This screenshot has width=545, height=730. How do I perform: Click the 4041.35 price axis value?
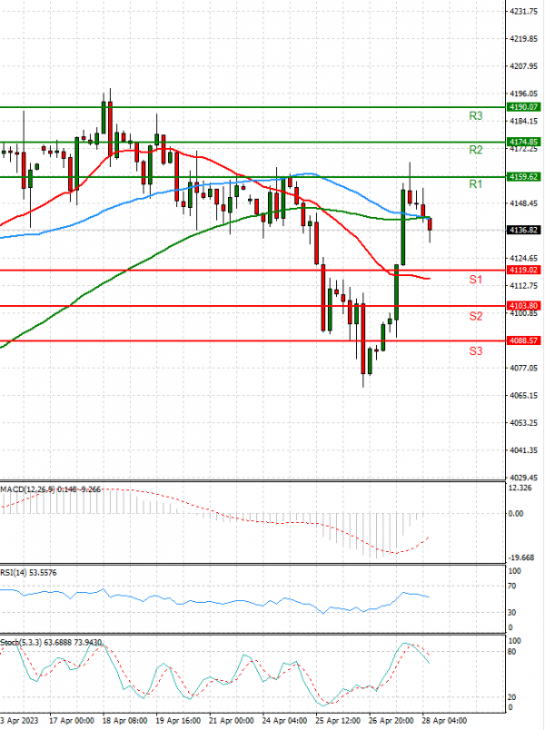tap(523, 450)
